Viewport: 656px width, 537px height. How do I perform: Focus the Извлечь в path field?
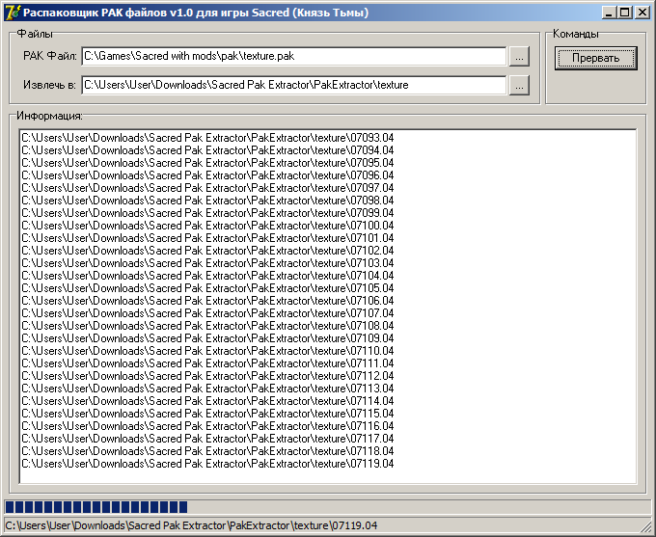(x=294, y=85)
